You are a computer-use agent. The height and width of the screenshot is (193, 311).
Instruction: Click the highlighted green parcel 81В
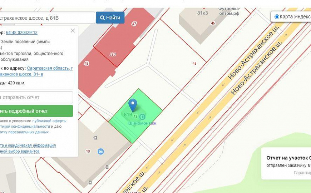[136, 116]
